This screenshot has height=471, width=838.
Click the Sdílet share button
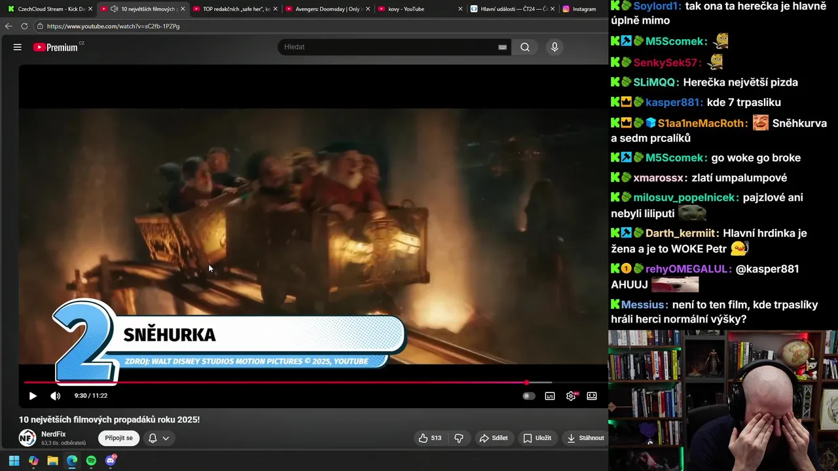click(494, 438)
